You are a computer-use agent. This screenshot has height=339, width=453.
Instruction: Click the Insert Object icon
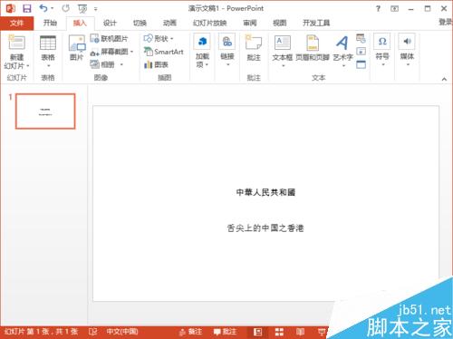[361, 64]
